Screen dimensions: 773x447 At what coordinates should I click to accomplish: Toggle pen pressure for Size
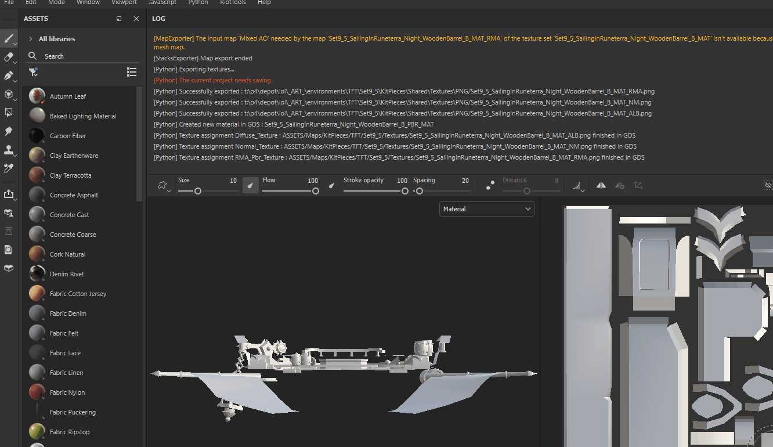click(251, 185)
